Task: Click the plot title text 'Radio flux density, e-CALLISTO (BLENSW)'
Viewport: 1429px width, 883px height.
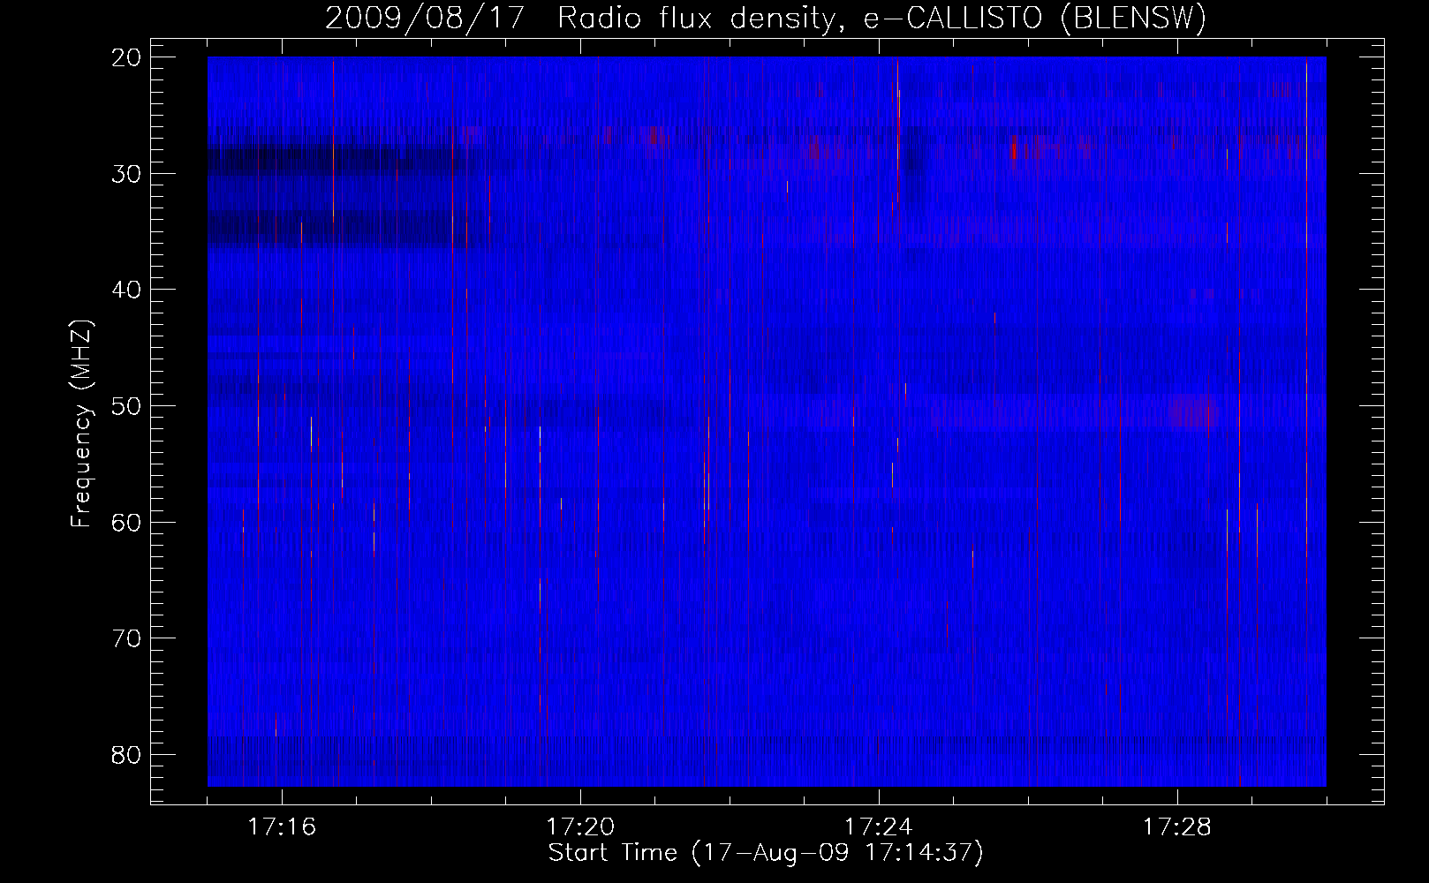Action: click(x=882, y=19)
